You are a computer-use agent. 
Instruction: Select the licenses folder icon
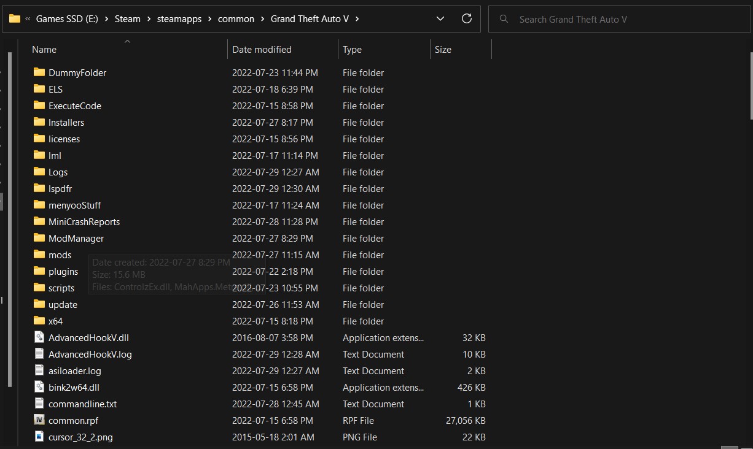[39, 139]
